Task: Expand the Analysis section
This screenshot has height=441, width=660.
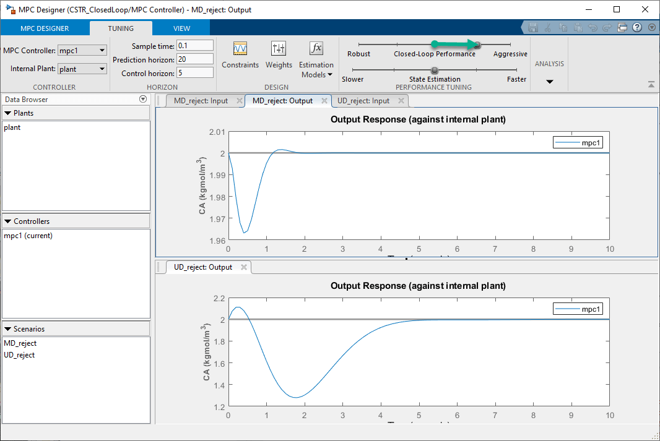Action: [x=549, y=82]
